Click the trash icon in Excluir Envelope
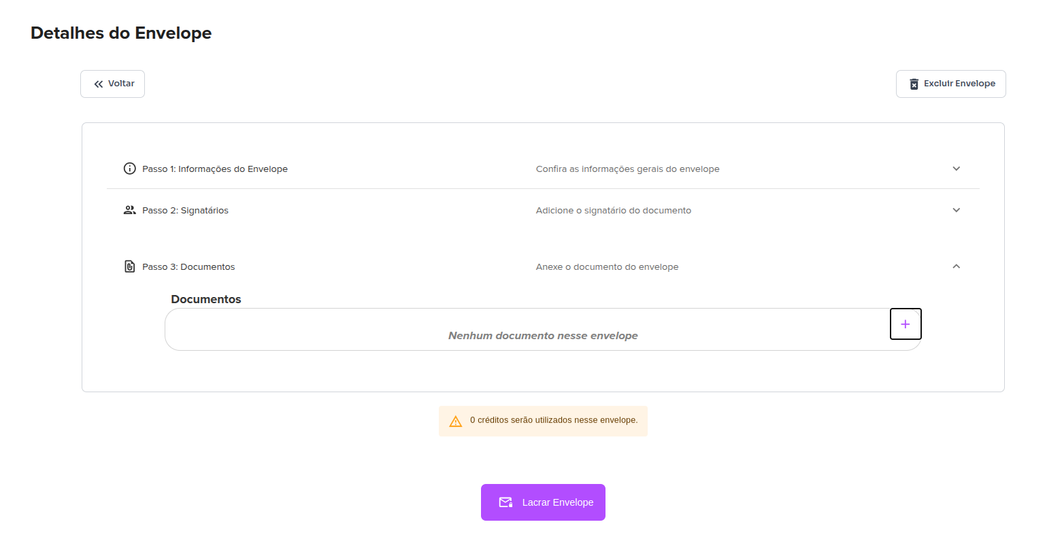The image size is (1062, 554). (914, 84)
